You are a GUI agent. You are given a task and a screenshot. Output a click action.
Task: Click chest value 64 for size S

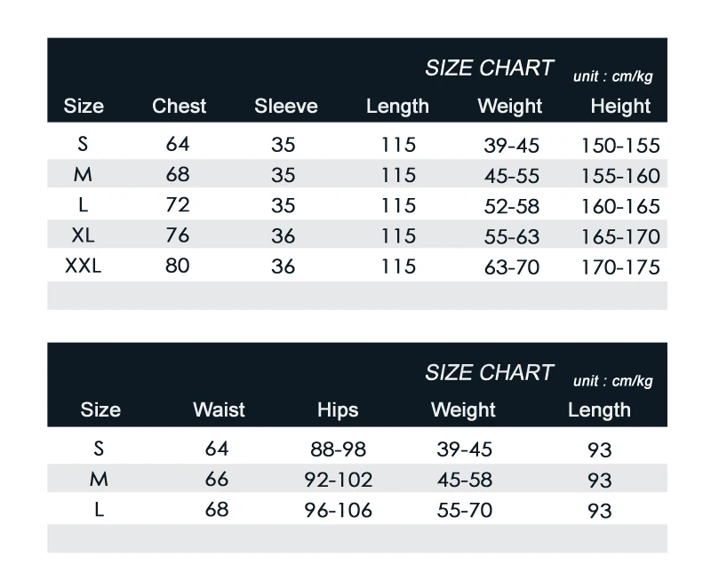[178, 145]
